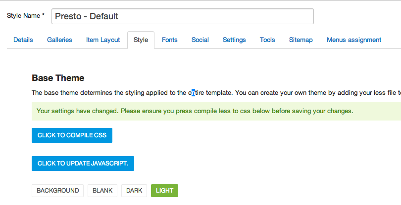The image size is (401, 205).
Task: Choose the Light base theme option
Action: [x=164, y=191]
